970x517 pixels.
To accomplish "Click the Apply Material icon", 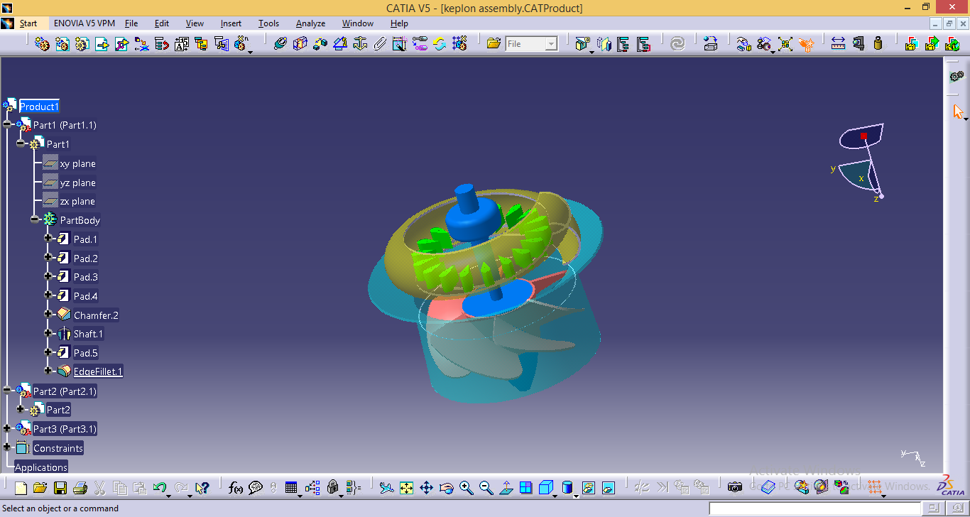I will [841, 487].
